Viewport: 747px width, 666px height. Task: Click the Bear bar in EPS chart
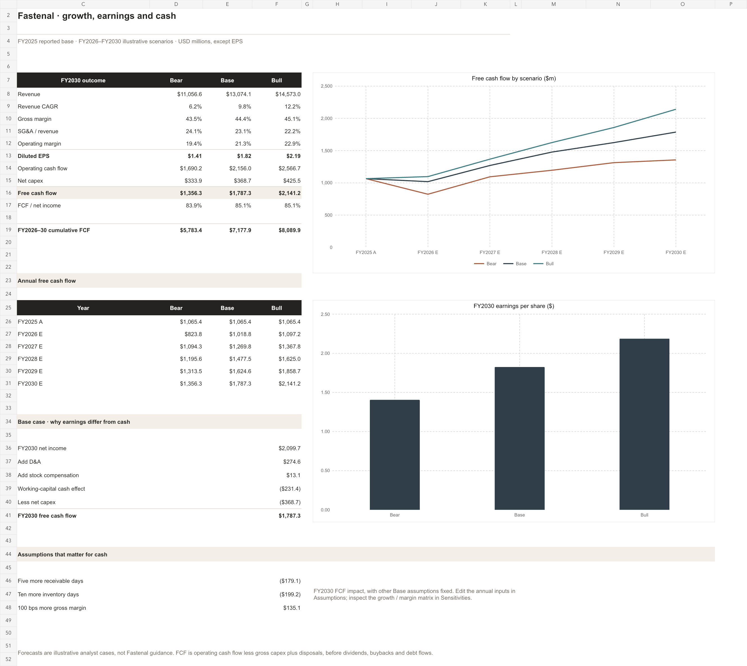click(395, 454)
